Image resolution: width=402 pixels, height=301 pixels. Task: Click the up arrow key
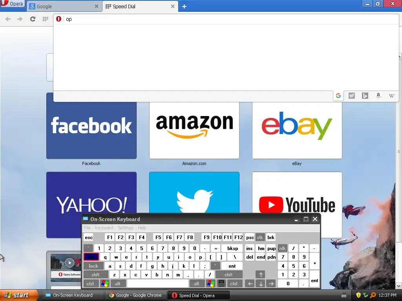261,275
